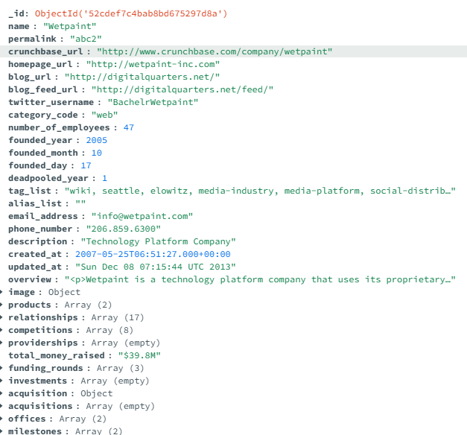Select the twitter_username value BachelrWetpaint

click(153, 102)
